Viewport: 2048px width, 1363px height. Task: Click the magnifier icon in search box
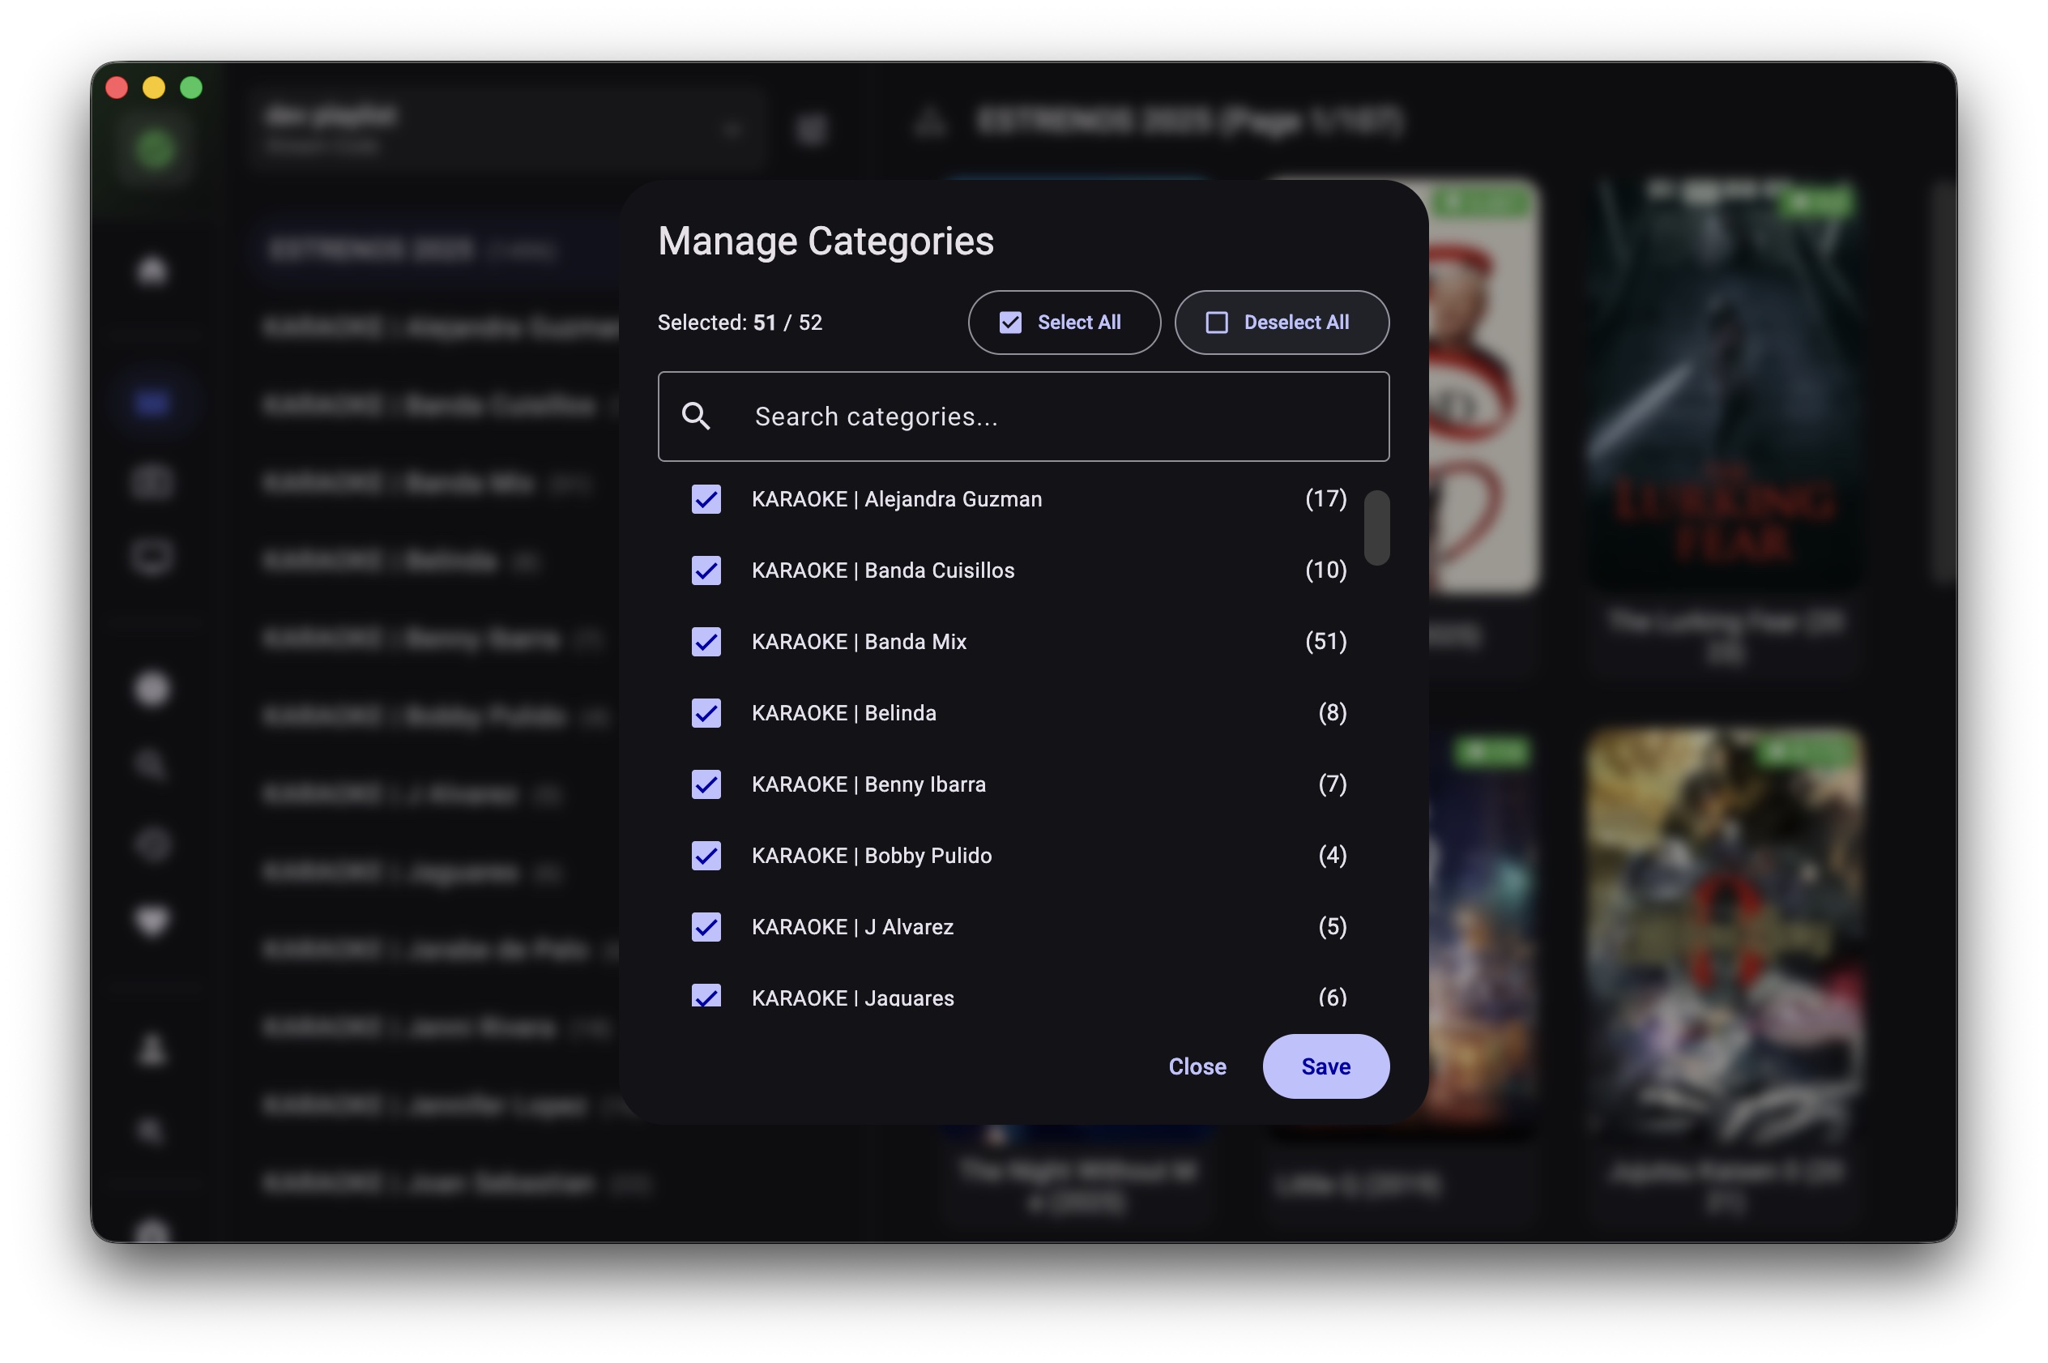[696, 417]
